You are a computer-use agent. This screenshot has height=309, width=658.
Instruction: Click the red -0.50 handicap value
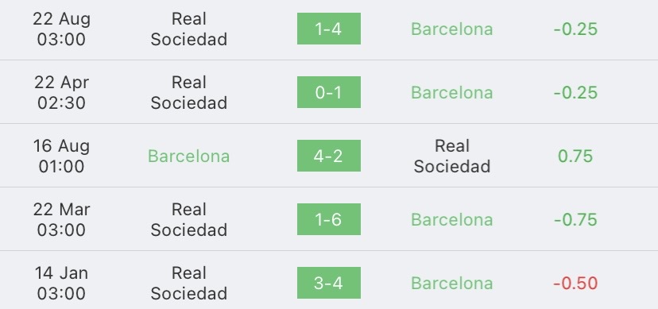pos(575,284)
